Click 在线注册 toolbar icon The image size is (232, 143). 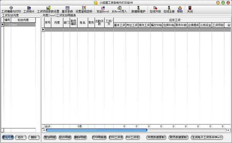click(x=169, y=10)
